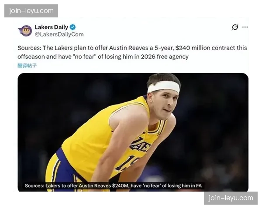Click the 翻译帖子 translate post link

[x=27, y=65]
